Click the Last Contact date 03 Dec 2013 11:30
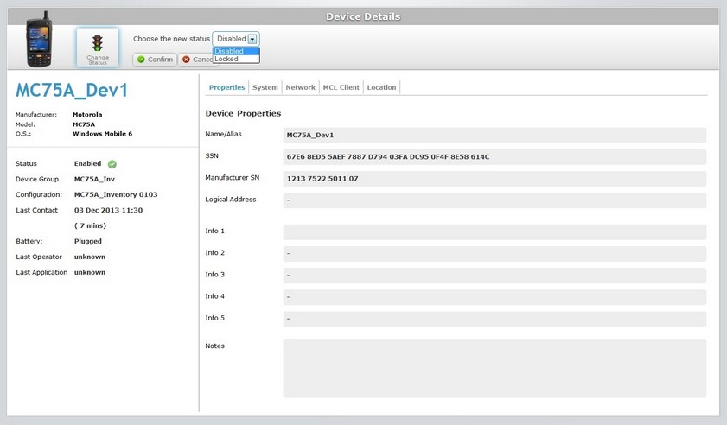This screenshot has height=425, width=727. click(x=109, y=211)
